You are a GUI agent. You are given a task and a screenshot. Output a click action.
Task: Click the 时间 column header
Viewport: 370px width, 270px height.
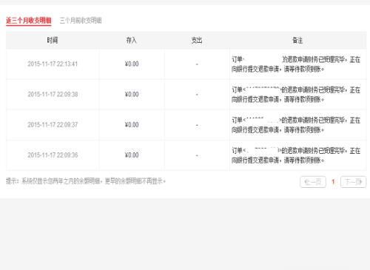click(x=53, y=40)
